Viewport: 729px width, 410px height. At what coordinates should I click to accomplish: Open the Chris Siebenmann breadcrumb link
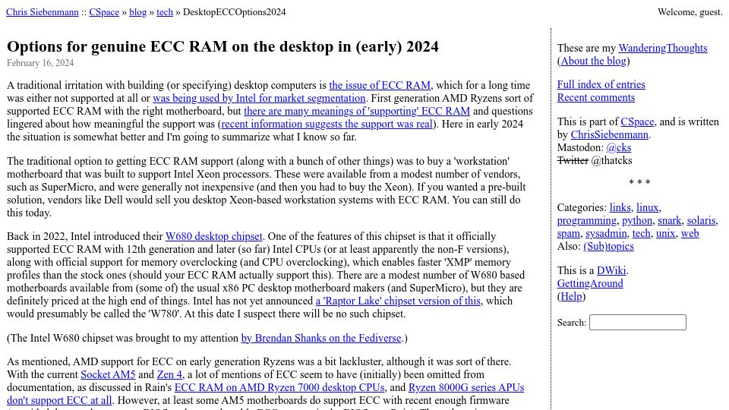click(43, 12)
